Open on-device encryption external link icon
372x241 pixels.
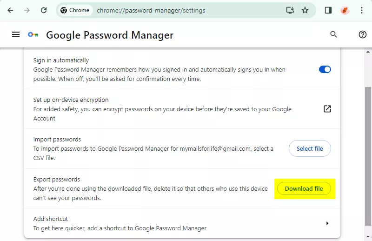(327, 109)
